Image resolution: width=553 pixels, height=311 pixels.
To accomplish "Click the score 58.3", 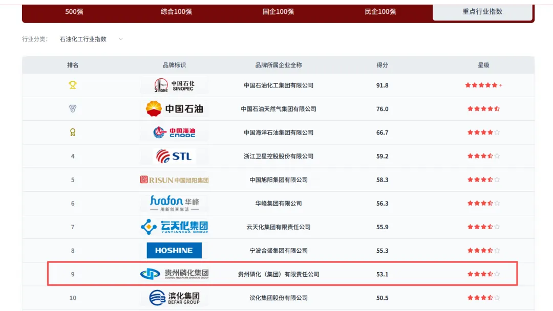I will pyautogui.click(x=382, y=180).
